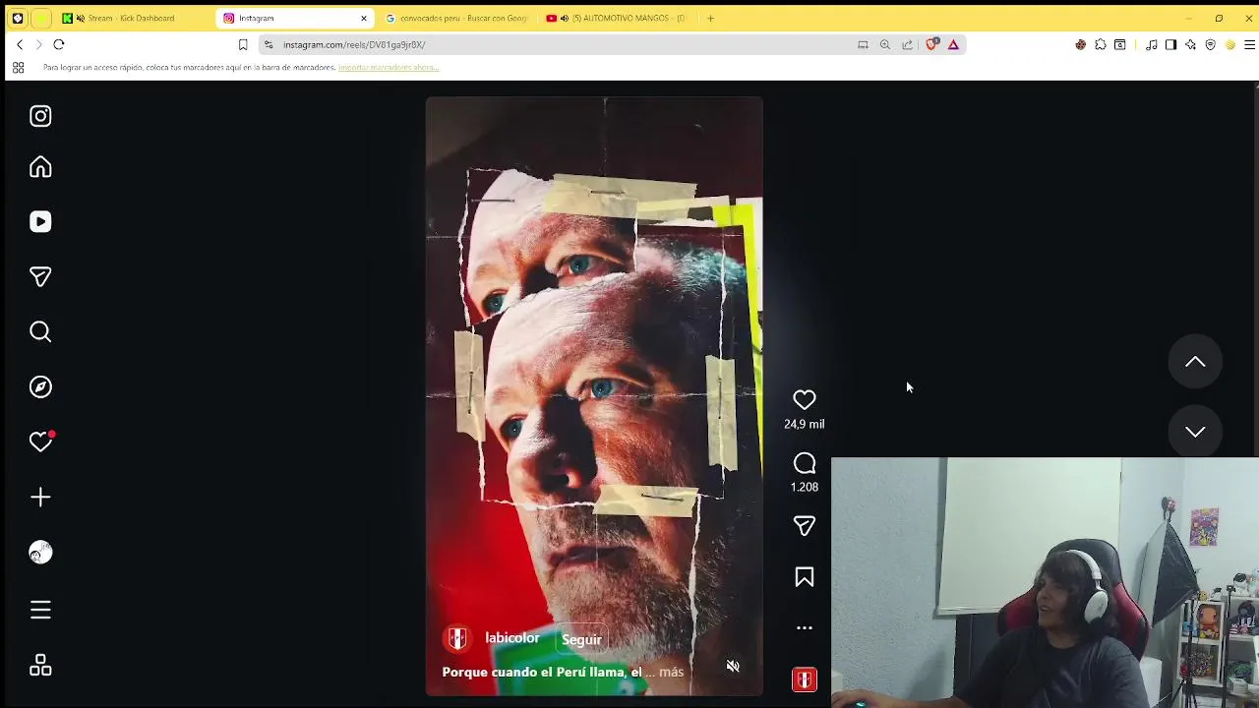This screenshot has height=708, width=1259.
Task: Open the hamburger More menu in sidebar
Action: coord(40,611)
